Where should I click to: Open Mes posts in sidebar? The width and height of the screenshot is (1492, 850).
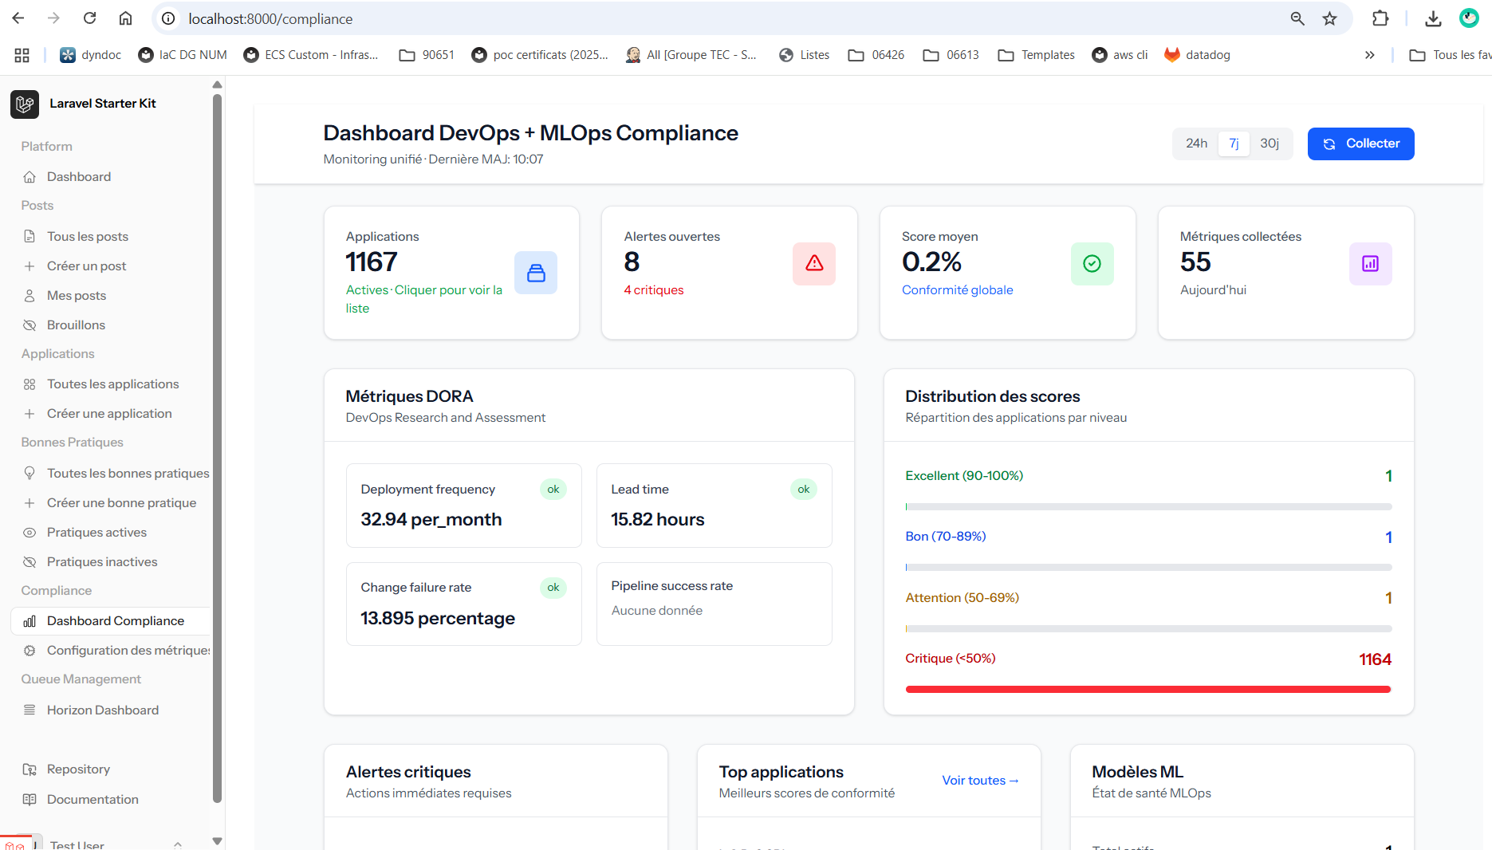[x=77, y=296]
